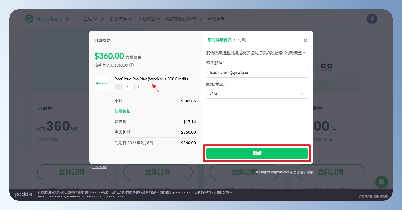
Task: Decrease quantity with the minus button
Action: (117, 87)
